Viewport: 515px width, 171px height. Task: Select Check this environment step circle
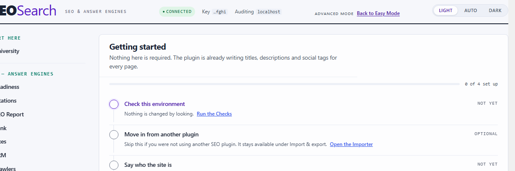(x=114, y=104)
